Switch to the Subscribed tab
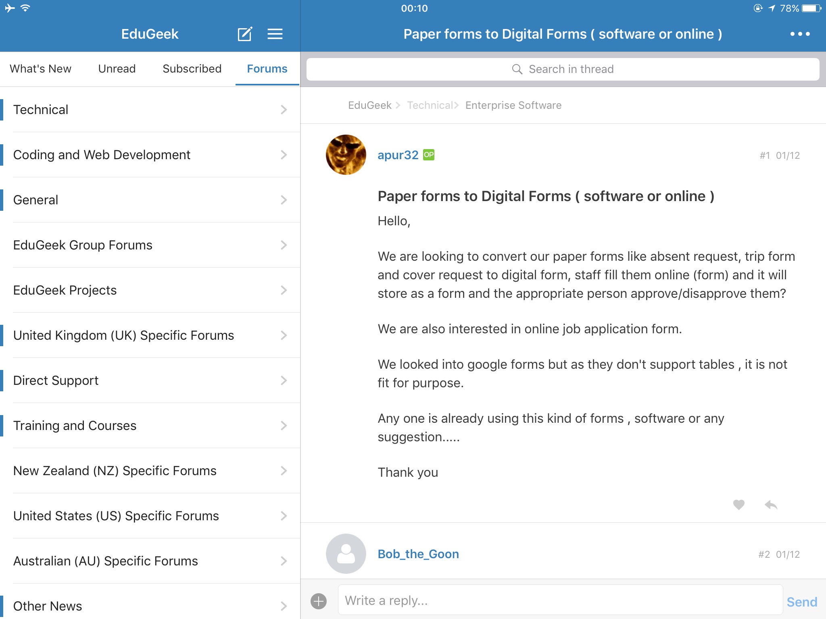Viewport: 826px width, 619px height. (192, 69)
